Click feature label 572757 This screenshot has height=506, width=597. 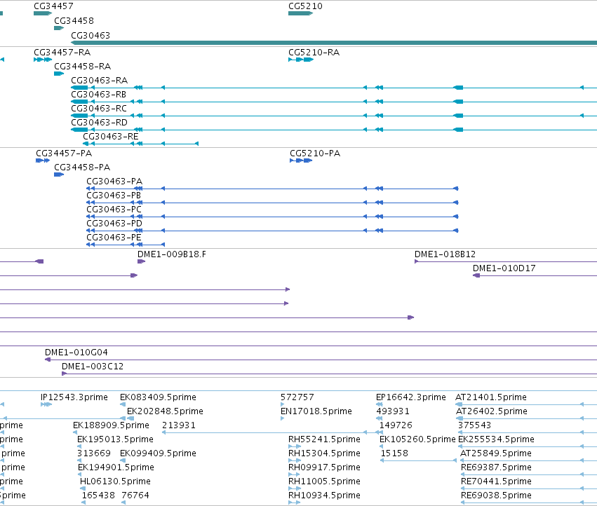click(297, 397)
